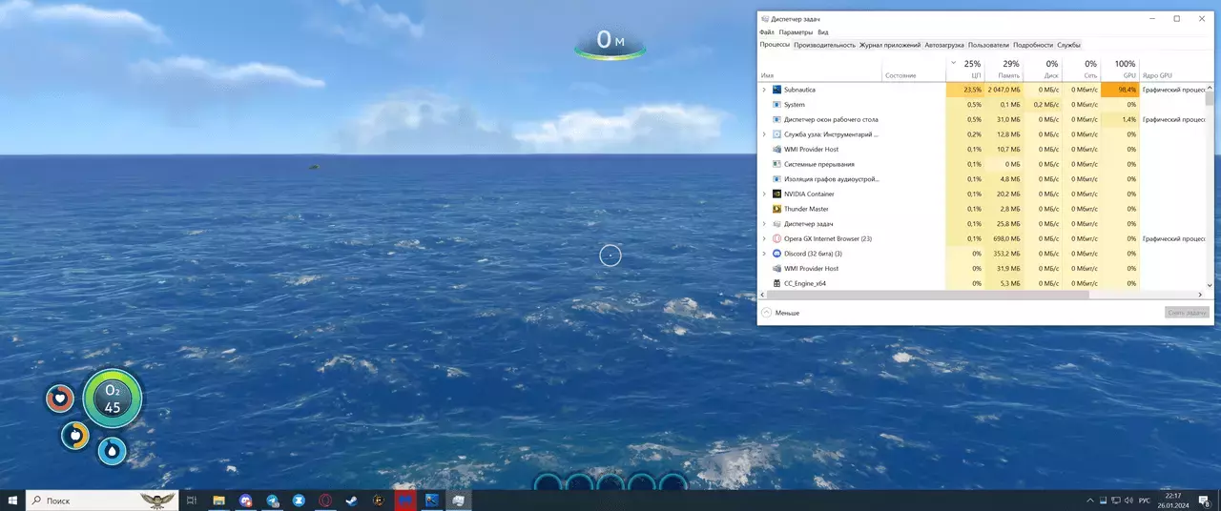Click the NVIDIA Container process icon

click(776, 194)
